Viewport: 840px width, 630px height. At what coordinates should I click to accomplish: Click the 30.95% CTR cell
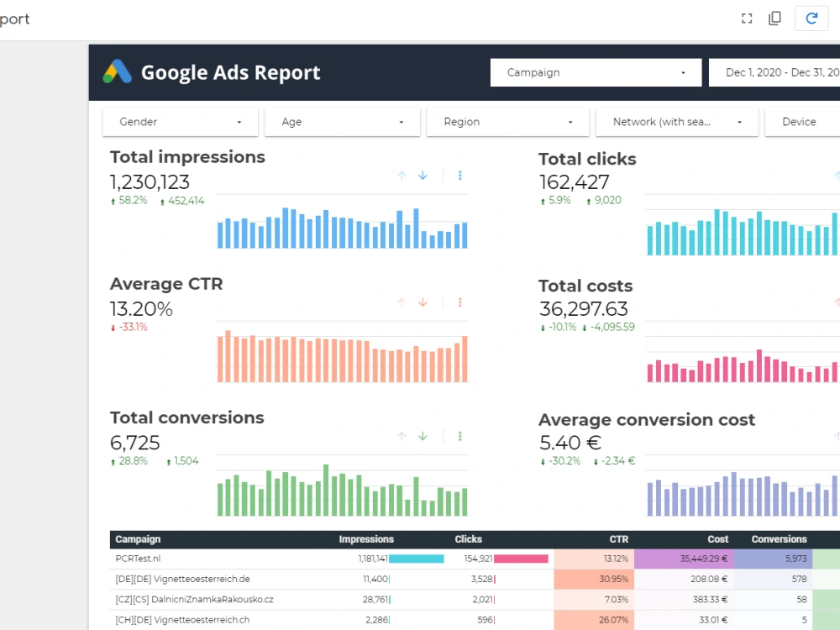[x=594, y=579]
